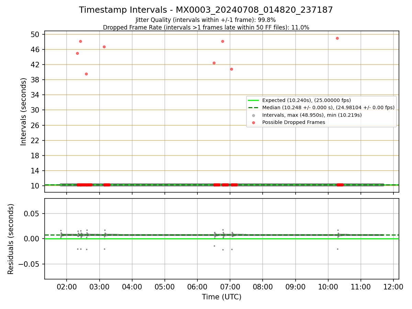412x309 pixels.
Task: Click the plot title 'Timestamp Intervals - MX0003_20240708_014820_237187'
Action: (x=206, y=10)
